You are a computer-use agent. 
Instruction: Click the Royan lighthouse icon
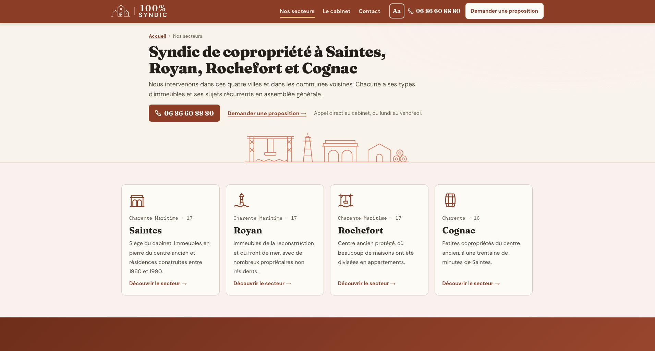coord(242,200)
